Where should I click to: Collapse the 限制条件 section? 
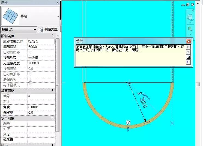click(x=52, y=36)
